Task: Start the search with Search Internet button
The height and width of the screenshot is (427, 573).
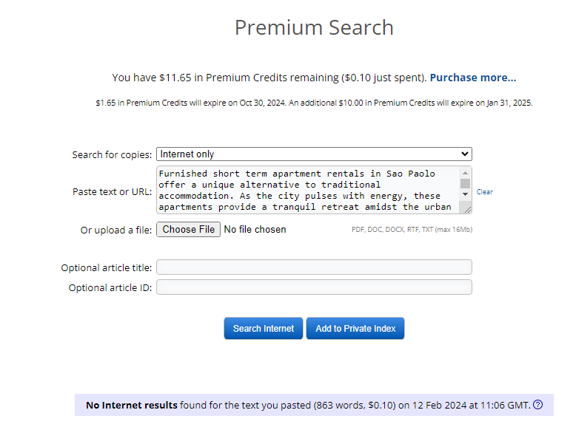Action: [x=263, y=329]
